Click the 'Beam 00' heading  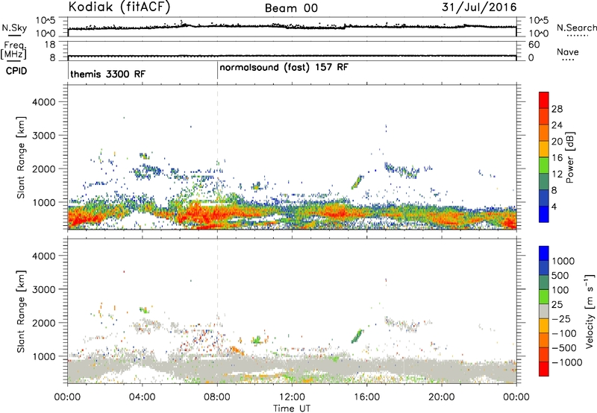(291, 8)
